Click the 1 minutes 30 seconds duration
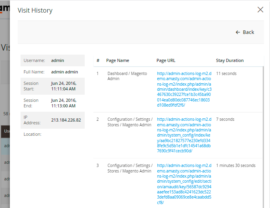Screen dimensions: 270x208 pos(236,165)
